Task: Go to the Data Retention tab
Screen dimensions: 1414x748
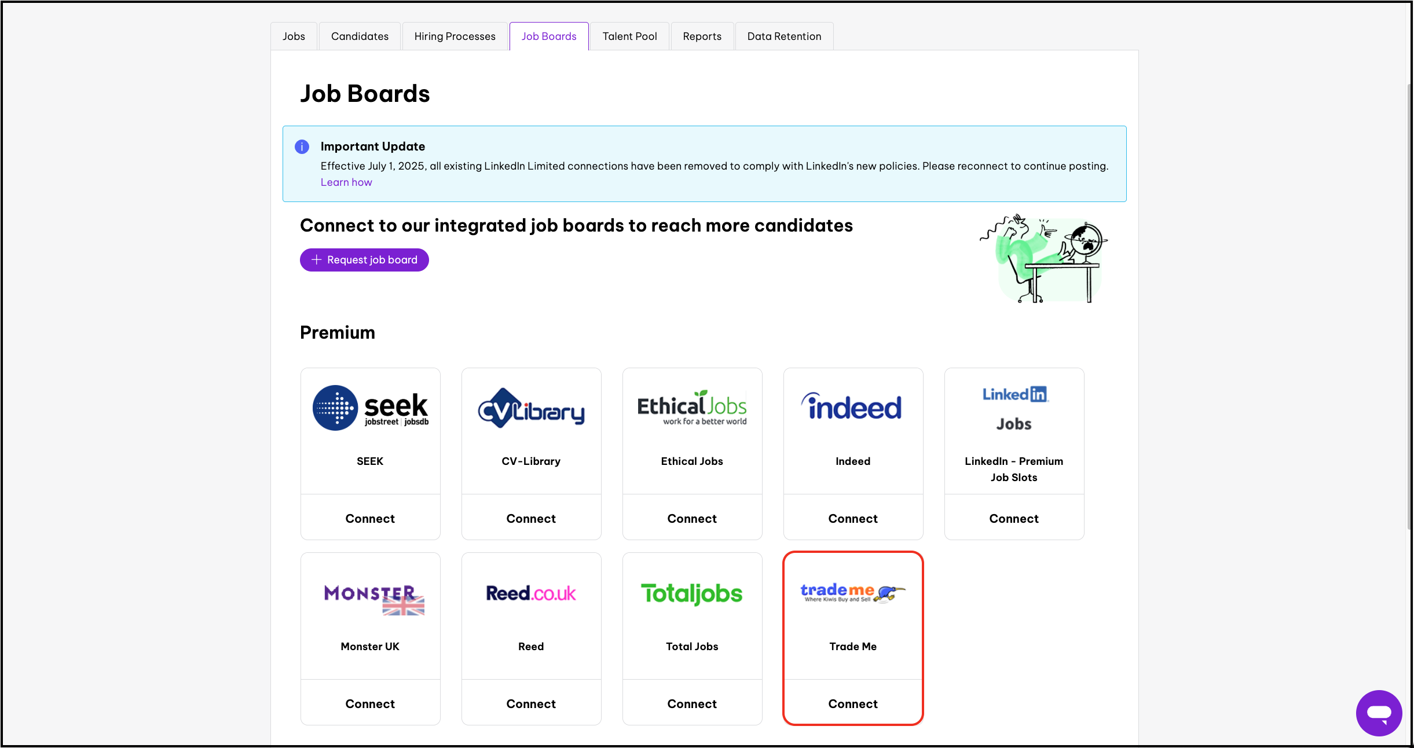Action: [x=784, y=36]
